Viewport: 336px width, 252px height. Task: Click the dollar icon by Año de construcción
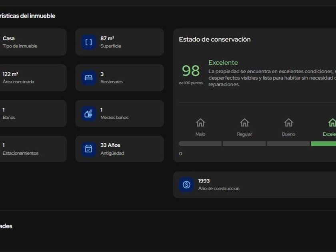coord(186,184)
